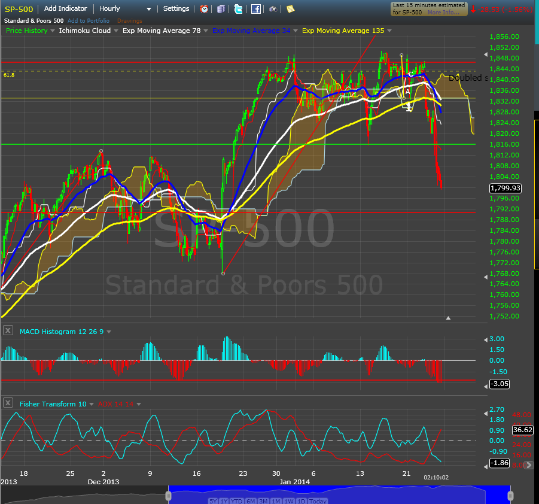Click the 02:10:02 time label
This screenshot has width=539, height=504.
(436, 478)
